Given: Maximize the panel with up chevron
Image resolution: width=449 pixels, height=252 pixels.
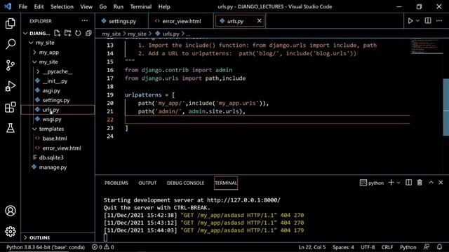Looking at the screenshot, I should pyautogui.click(x=431, y=183).
